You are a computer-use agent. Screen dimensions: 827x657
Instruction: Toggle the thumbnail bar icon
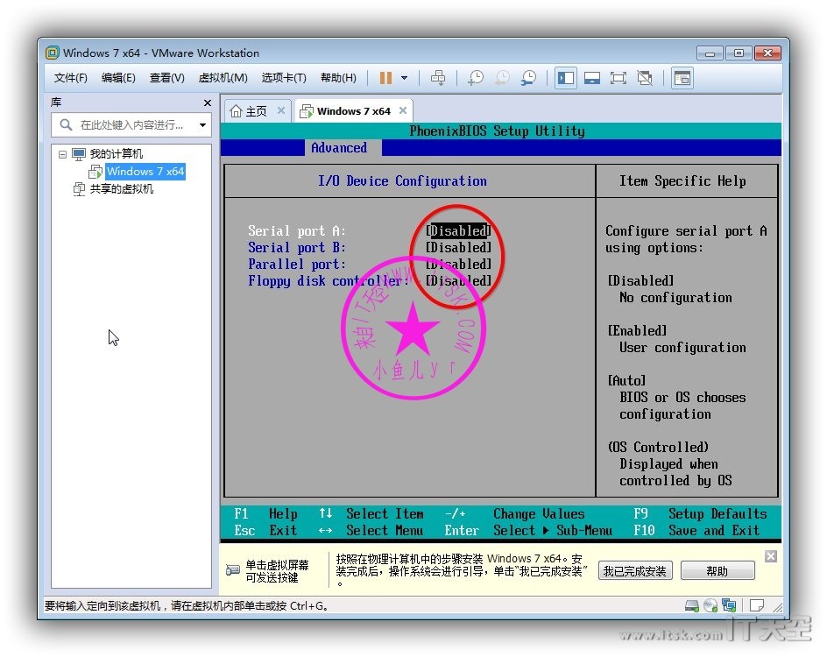pyautogui.click(x=592, y=78)
